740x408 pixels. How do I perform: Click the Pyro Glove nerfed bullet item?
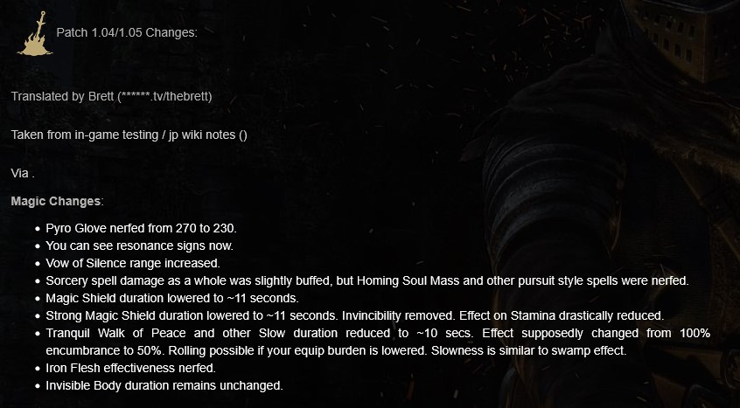(x=141, y=228)
